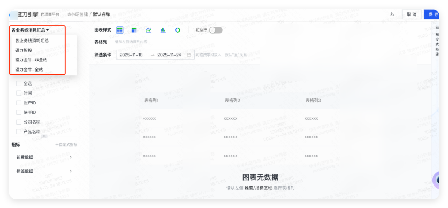Select the table chart style icon
This screenshot has height=208, width=448.
pyautogui.click(x=120, y=30)
